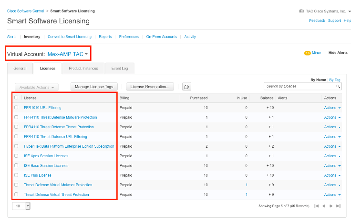
Task: Open Actions menu for Virtual Threat Protection
Action: pos(332,194)
